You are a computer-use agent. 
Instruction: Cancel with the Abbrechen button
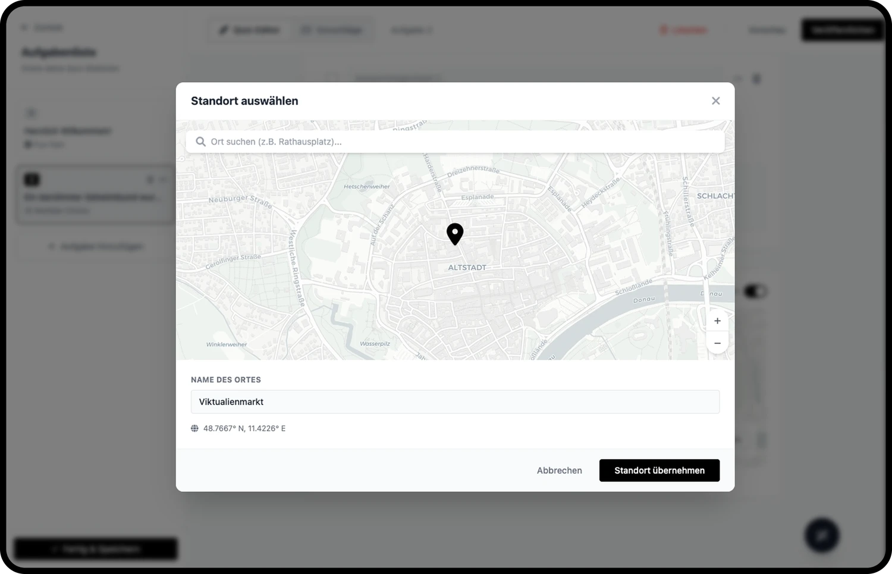pos(559,471)
